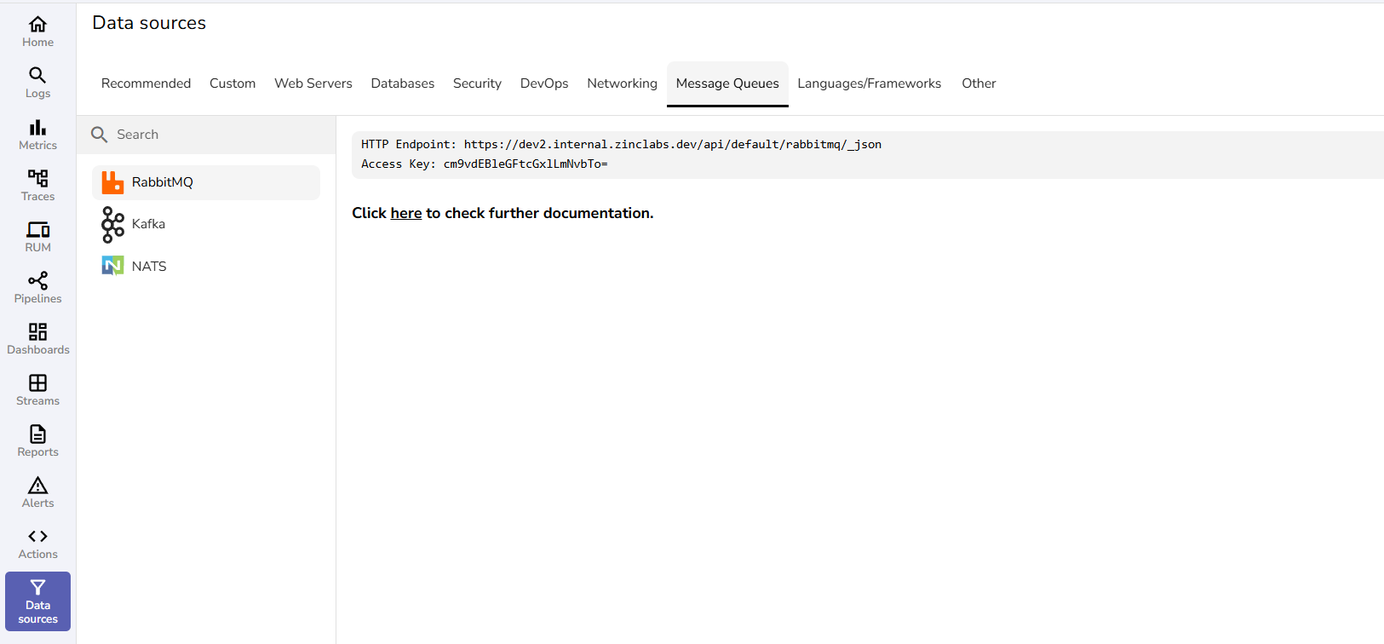Switch to the Databases tab

click(402, 83)
